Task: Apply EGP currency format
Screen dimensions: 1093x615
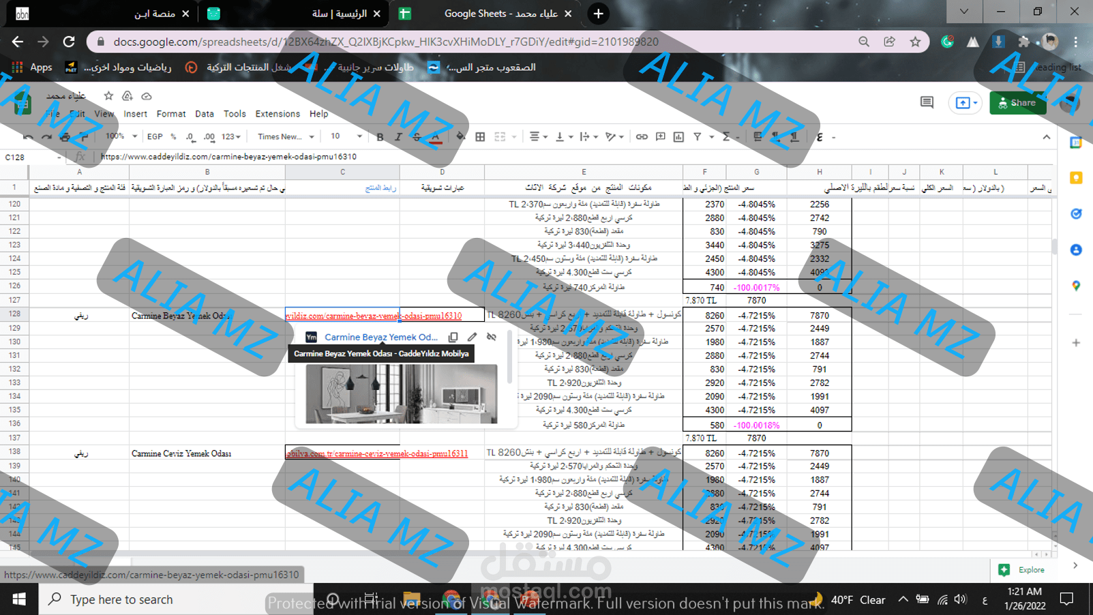Action: (155, 137)
